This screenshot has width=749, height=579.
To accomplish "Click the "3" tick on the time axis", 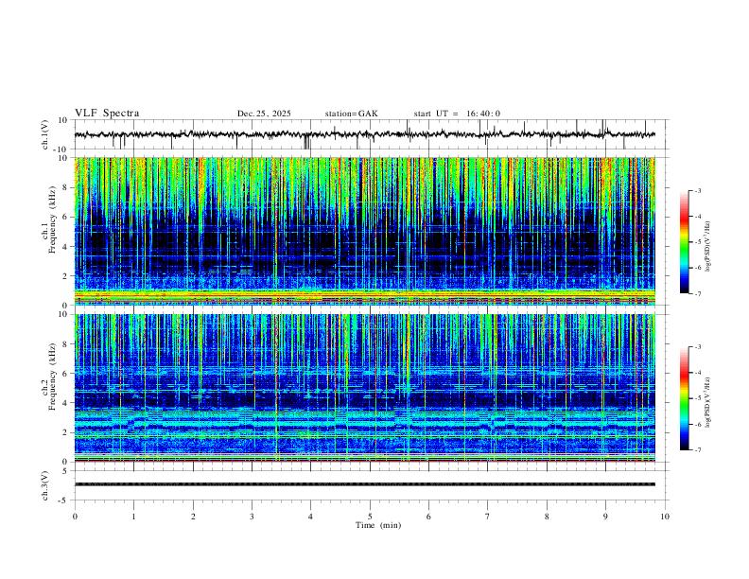I will 252,517.
